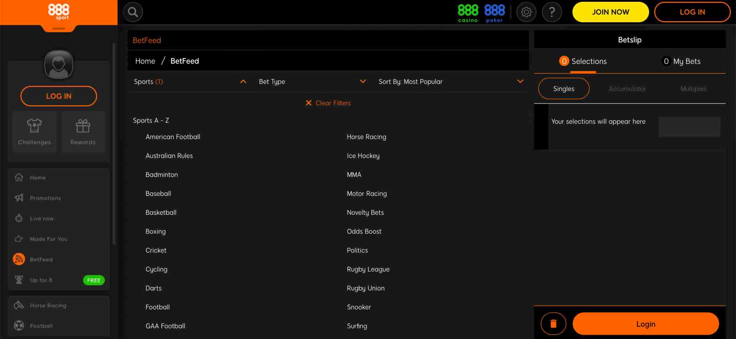Image resolution: width=736 pixels, height=339 pixels.
Task: Click the yellow JOIN NOW button
Action: [x=610, y=12]
